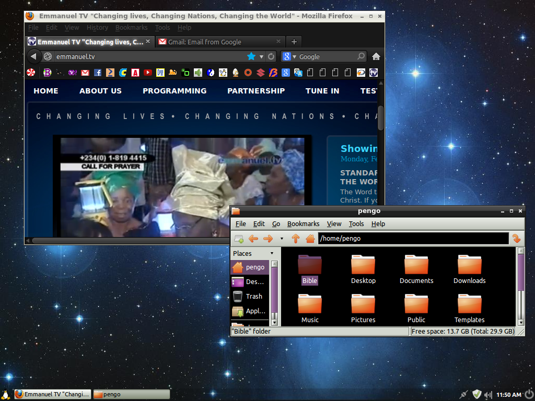Open a new tab in the file manager
This screenshot has width=535, height=401.
click(239, 239)
